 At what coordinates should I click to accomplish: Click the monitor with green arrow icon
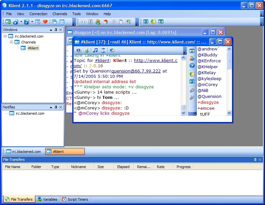[x=161, y=22]
